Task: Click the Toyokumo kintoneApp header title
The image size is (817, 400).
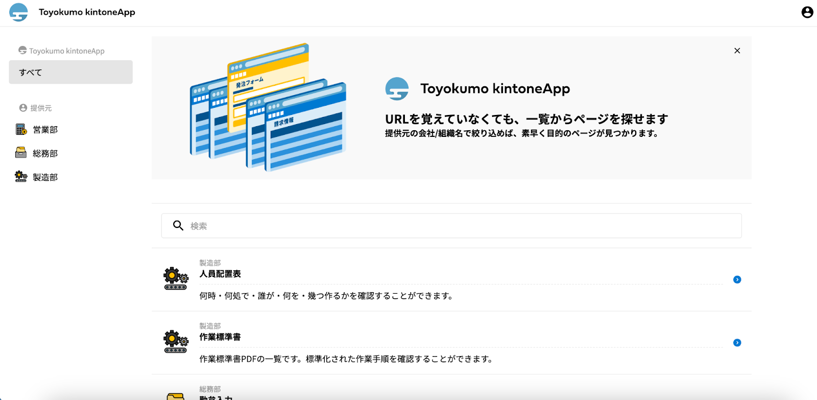Action: (87, 12)
